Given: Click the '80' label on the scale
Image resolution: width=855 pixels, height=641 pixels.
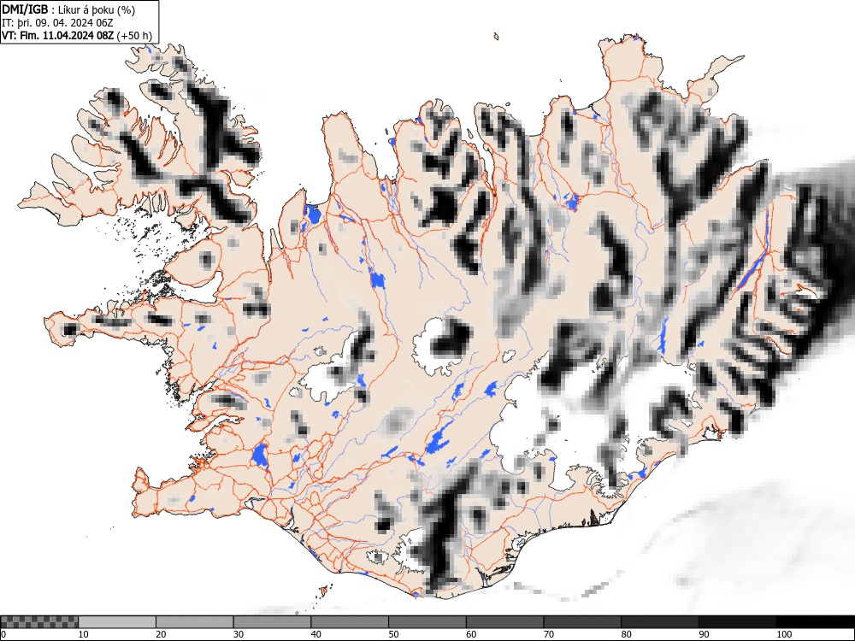Looking at the screenshot, I should pyautogui.click(x=626, y=634).
